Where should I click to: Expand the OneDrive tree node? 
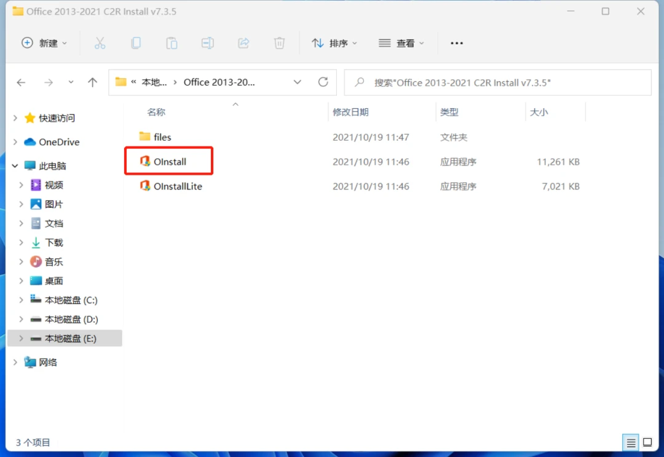tap(15, 142)
